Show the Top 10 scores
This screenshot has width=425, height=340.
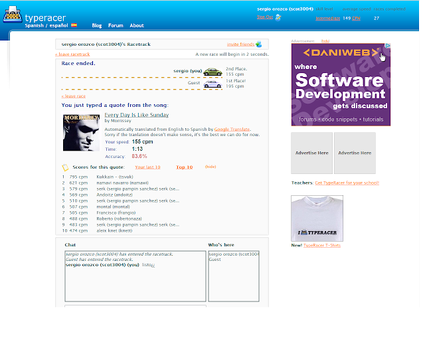(x=185, y=167)
